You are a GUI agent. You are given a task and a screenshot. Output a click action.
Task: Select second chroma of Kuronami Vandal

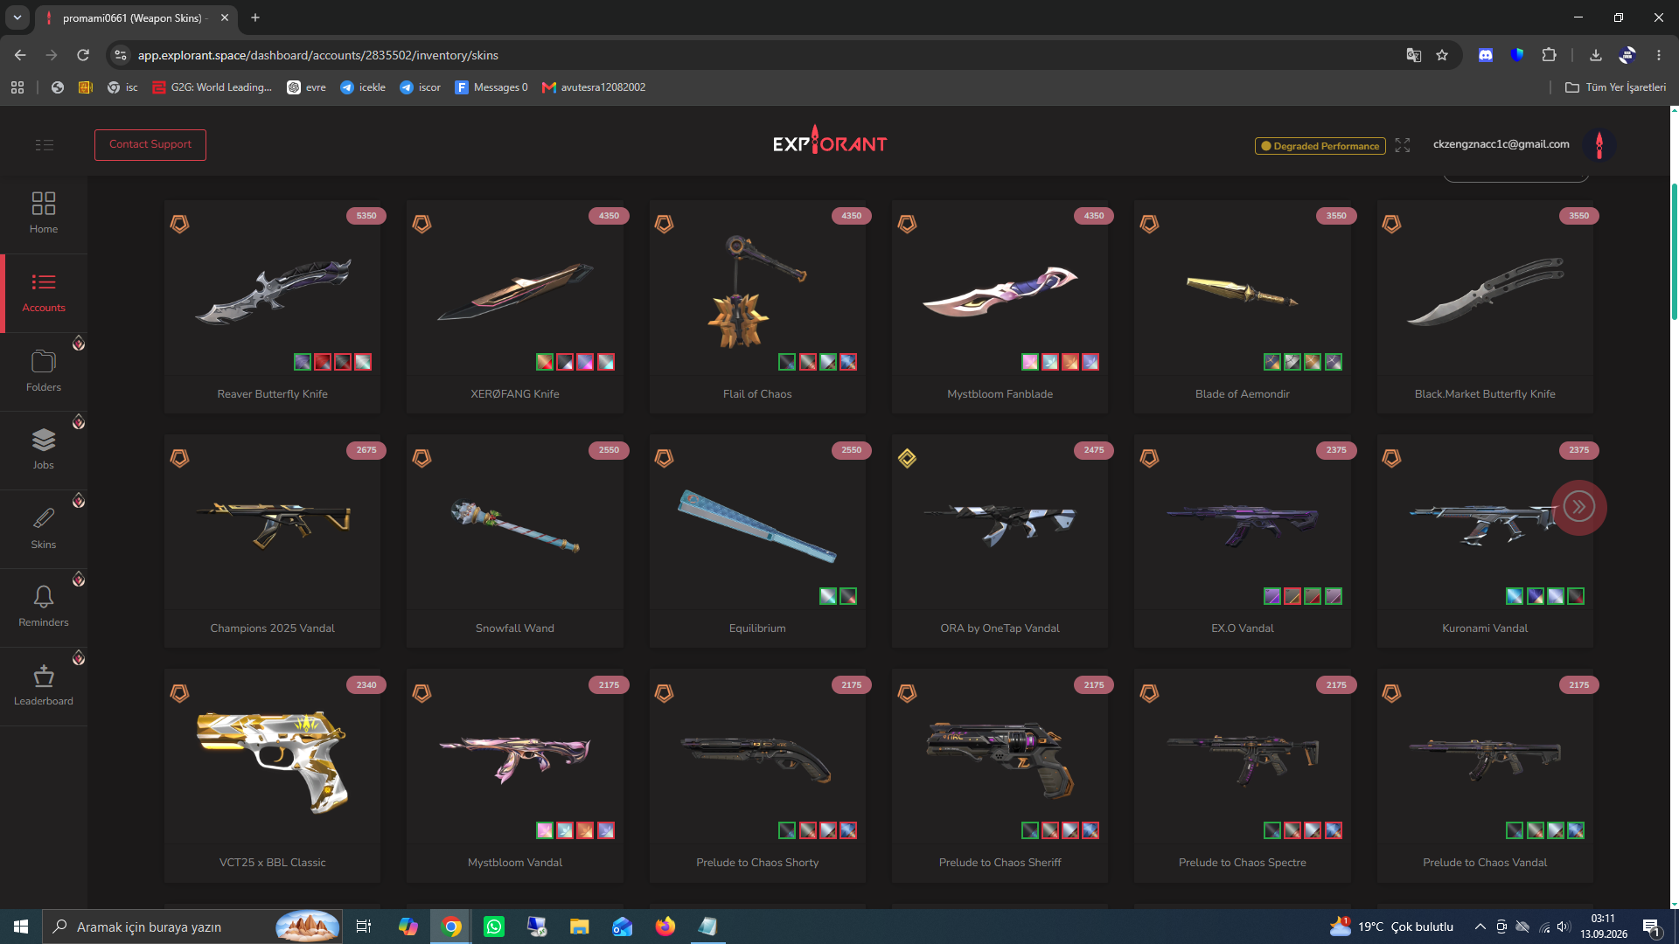tap(1535, 596)
